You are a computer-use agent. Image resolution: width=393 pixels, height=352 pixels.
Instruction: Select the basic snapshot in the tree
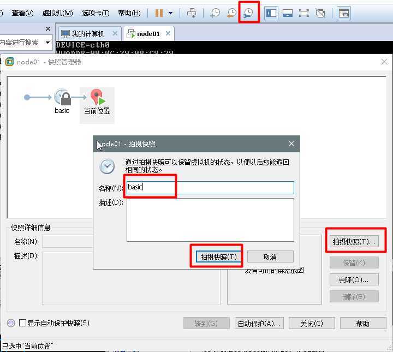pyautogui.click(x=62, y=101)
